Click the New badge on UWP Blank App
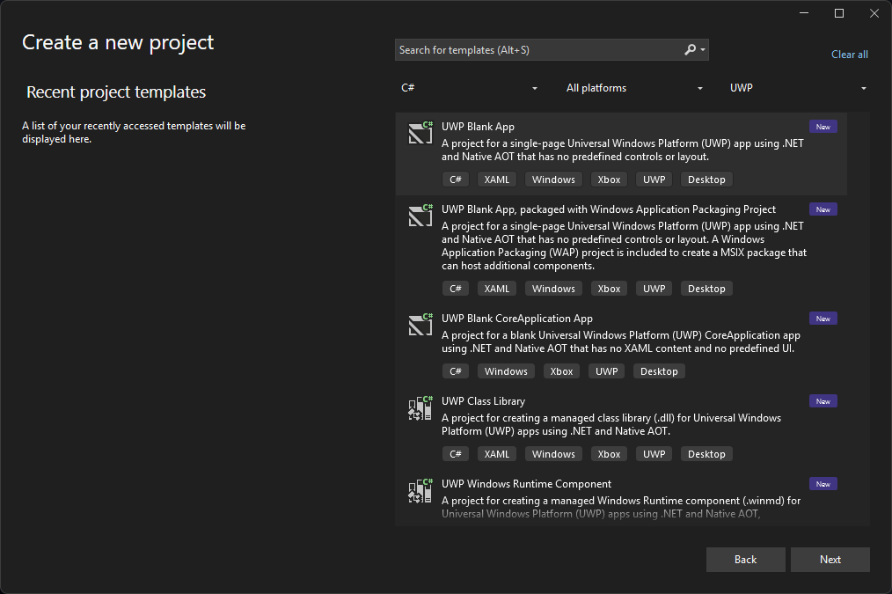The height and width of the screenshot is (594, 892). 823,127
